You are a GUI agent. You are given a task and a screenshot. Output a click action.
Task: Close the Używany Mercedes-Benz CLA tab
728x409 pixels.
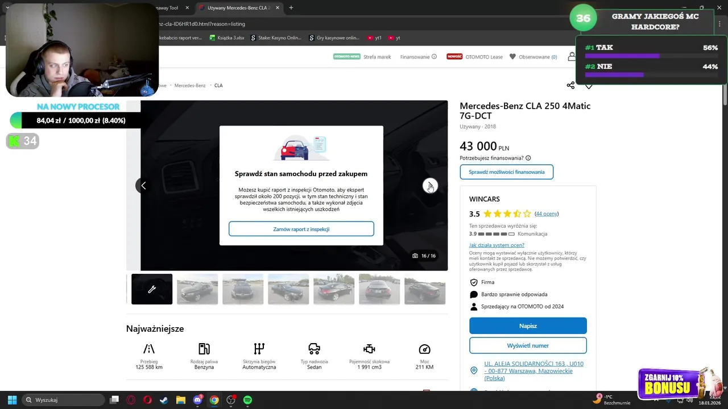point(277,8)
